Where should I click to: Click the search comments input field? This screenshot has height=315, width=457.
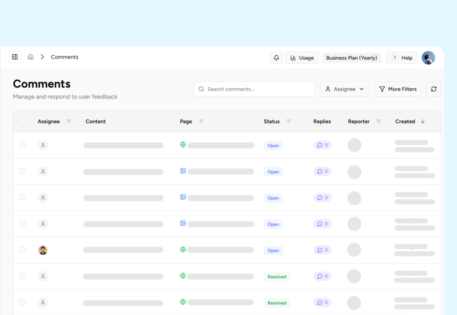254,89
